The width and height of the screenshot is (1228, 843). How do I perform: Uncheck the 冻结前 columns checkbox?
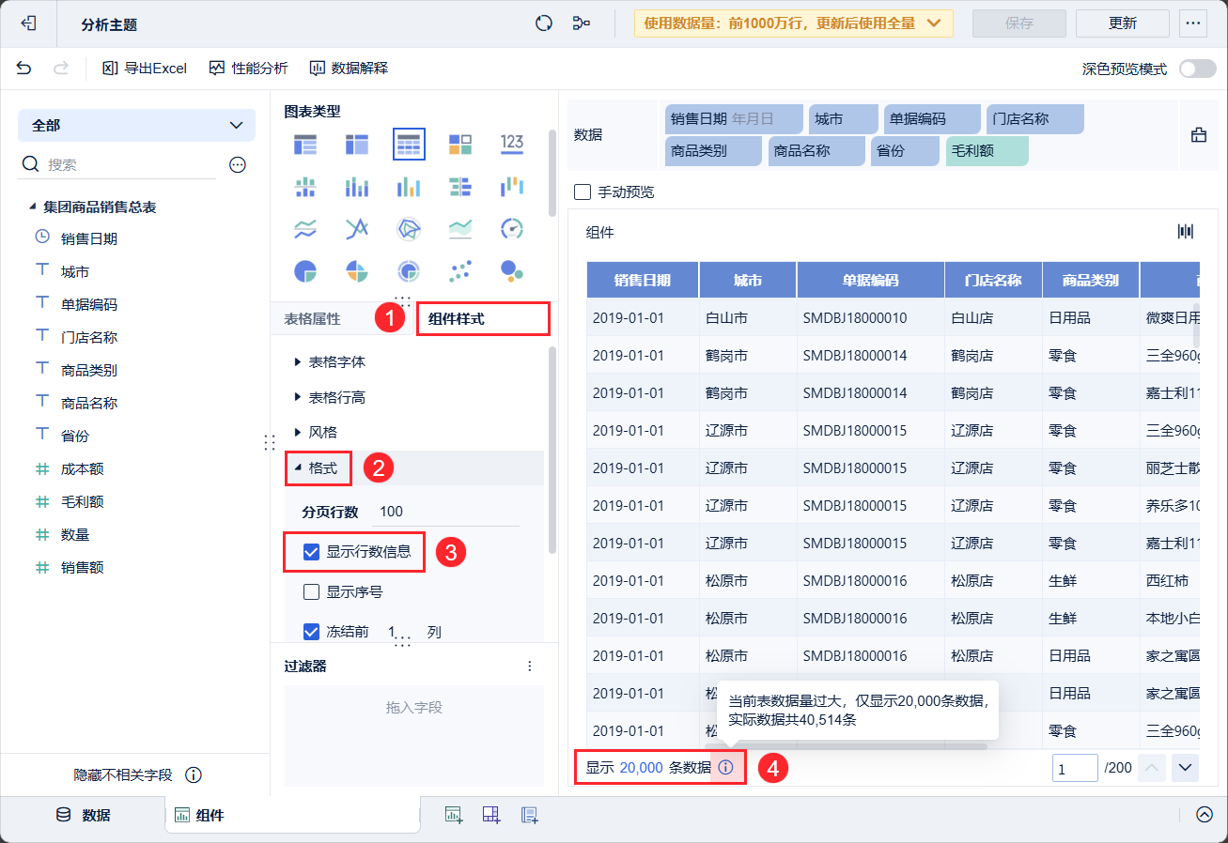click(312, 632)
